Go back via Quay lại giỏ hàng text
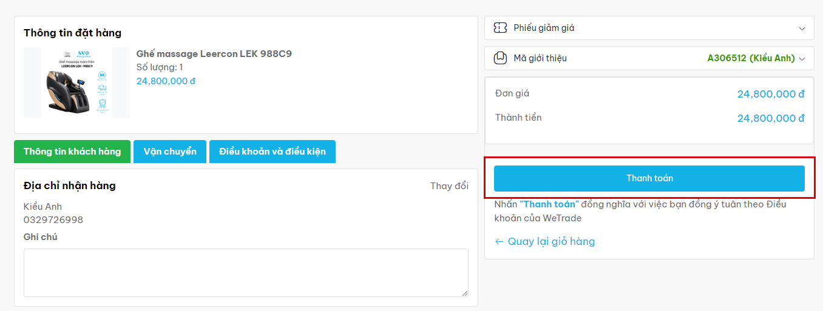Viewport: 823px width, 311px height. (551, 242)
